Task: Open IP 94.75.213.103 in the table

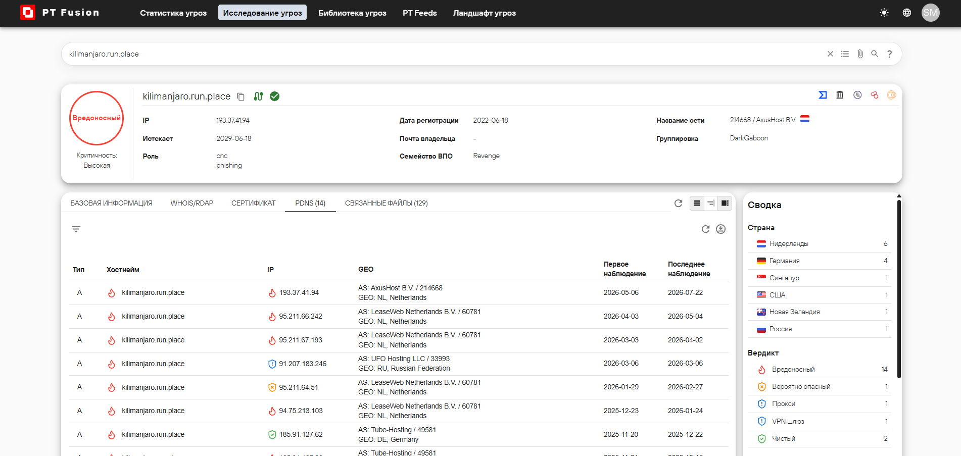Action: point(301,411)
